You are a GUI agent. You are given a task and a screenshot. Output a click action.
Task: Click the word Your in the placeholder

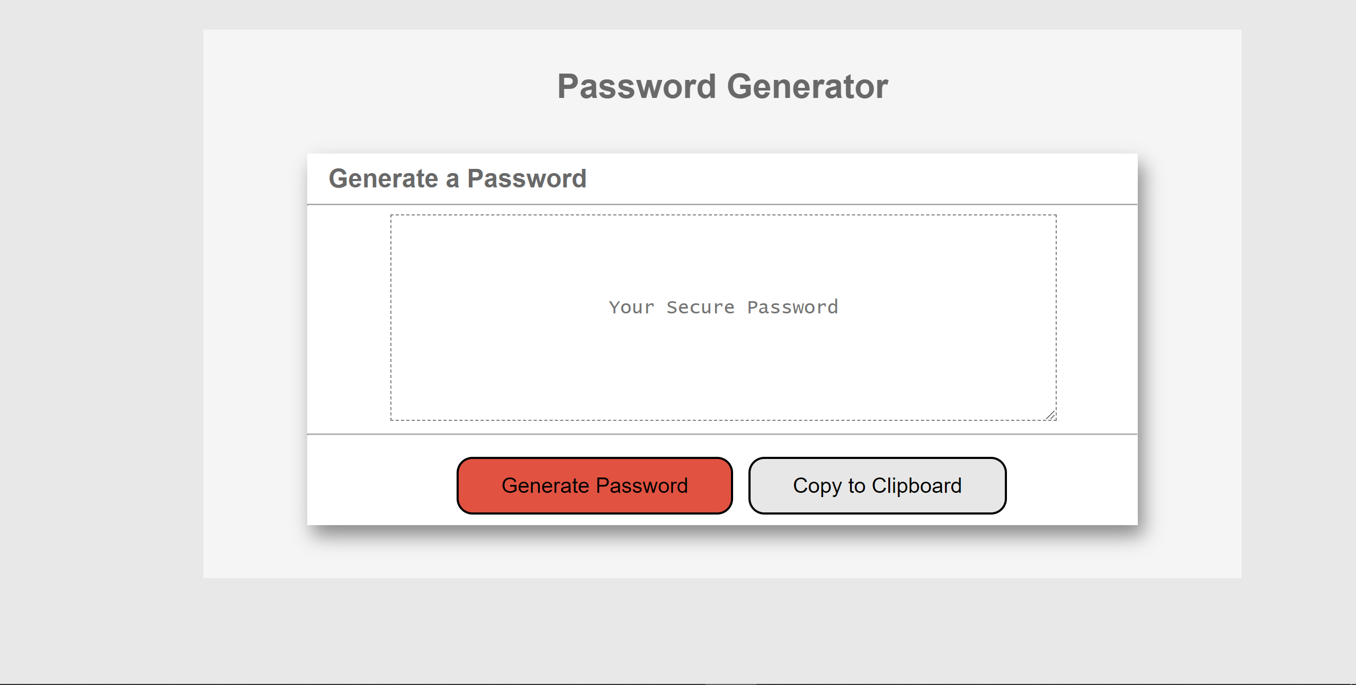pyautogui.click(x=631, y=307)
